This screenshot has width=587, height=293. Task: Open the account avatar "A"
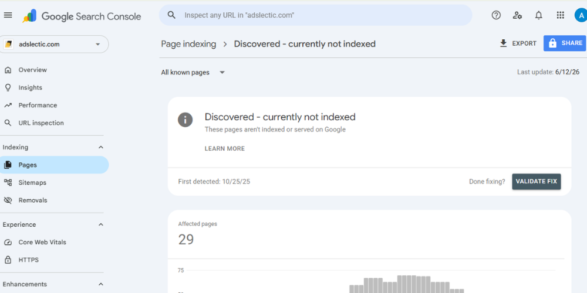pos(581,15)
